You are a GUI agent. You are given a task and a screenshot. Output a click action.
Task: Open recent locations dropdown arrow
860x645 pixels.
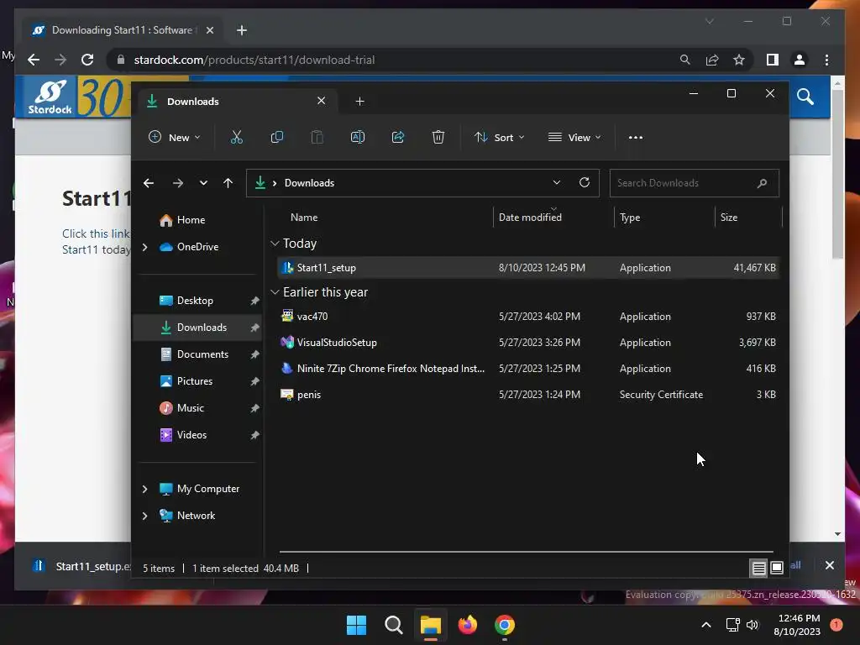tap(203, 183)
